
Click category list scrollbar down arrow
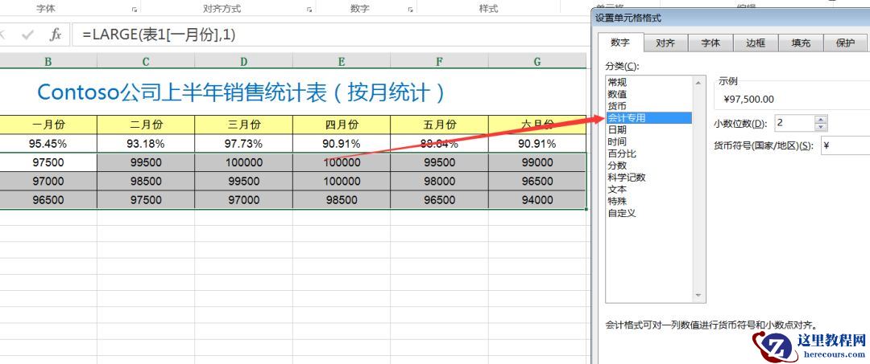[698, 296]
